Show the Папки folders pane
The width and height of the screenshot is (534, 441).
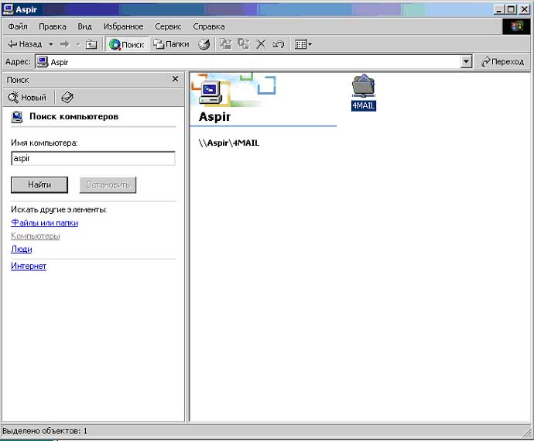pyautogui.click(x=171, y=44)
